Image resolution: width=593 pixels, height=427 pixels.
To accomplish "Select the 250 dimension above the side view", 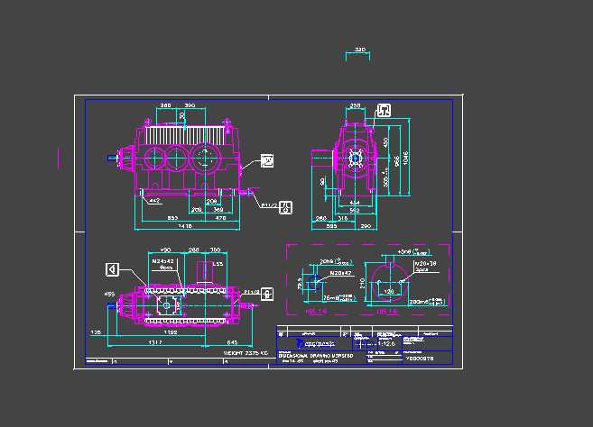I will click(x=355, y=105).
